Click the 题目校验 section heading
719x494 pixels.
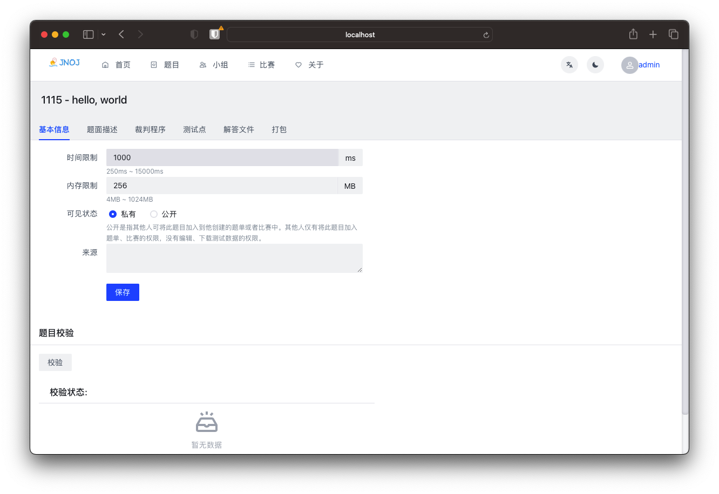(x=56, y=333)
